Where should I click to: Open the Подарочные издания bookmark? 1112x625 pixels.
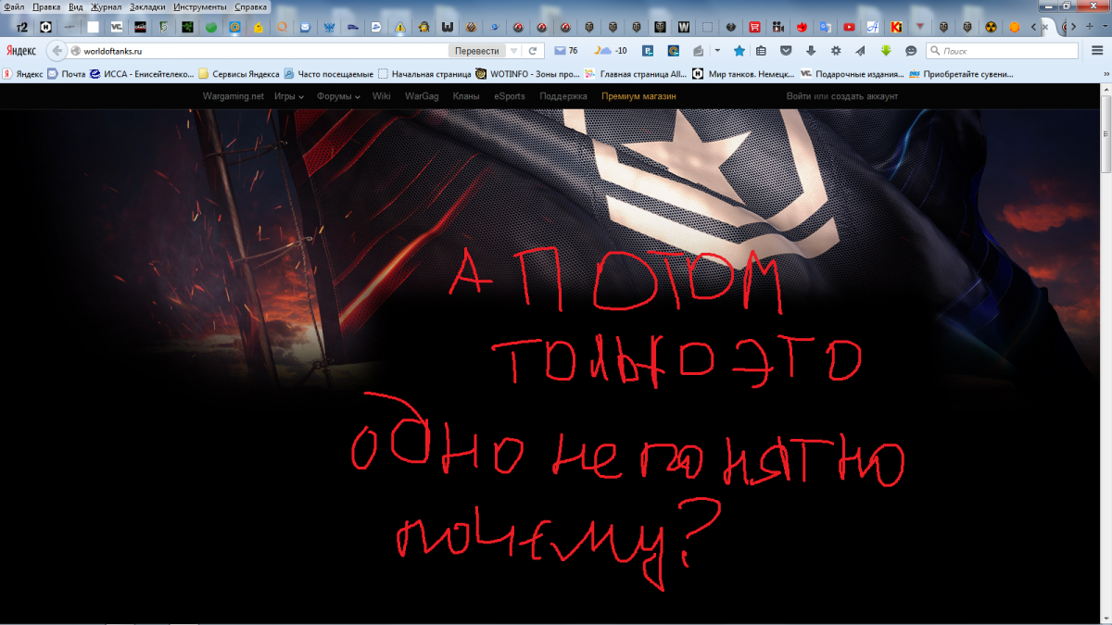(x=852, y=74)
